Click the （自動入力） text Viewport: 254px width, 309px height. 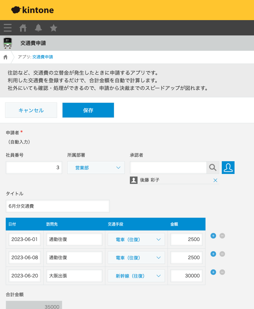19,142
